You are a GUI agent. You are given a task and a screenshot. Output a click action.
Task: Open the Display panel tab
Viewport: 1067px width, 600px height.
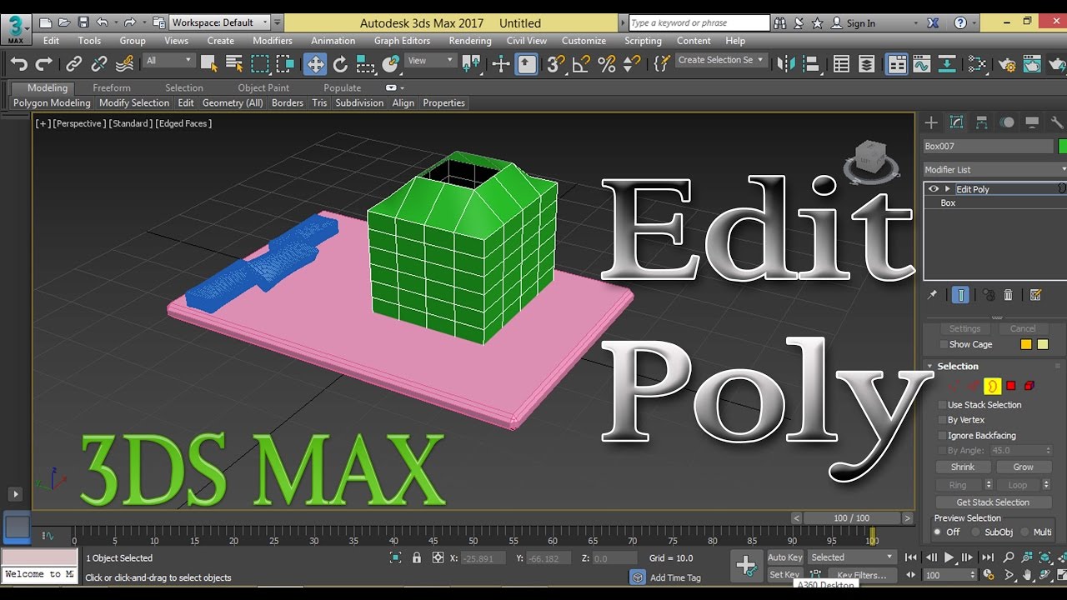tap(1032, 122)
